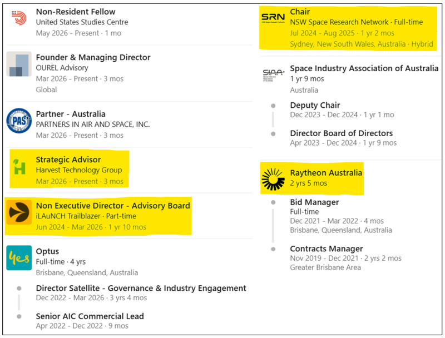Open the United States Studies Centre logo
The width and height of the screenshot is (445, 338).
tap(19, 18)
